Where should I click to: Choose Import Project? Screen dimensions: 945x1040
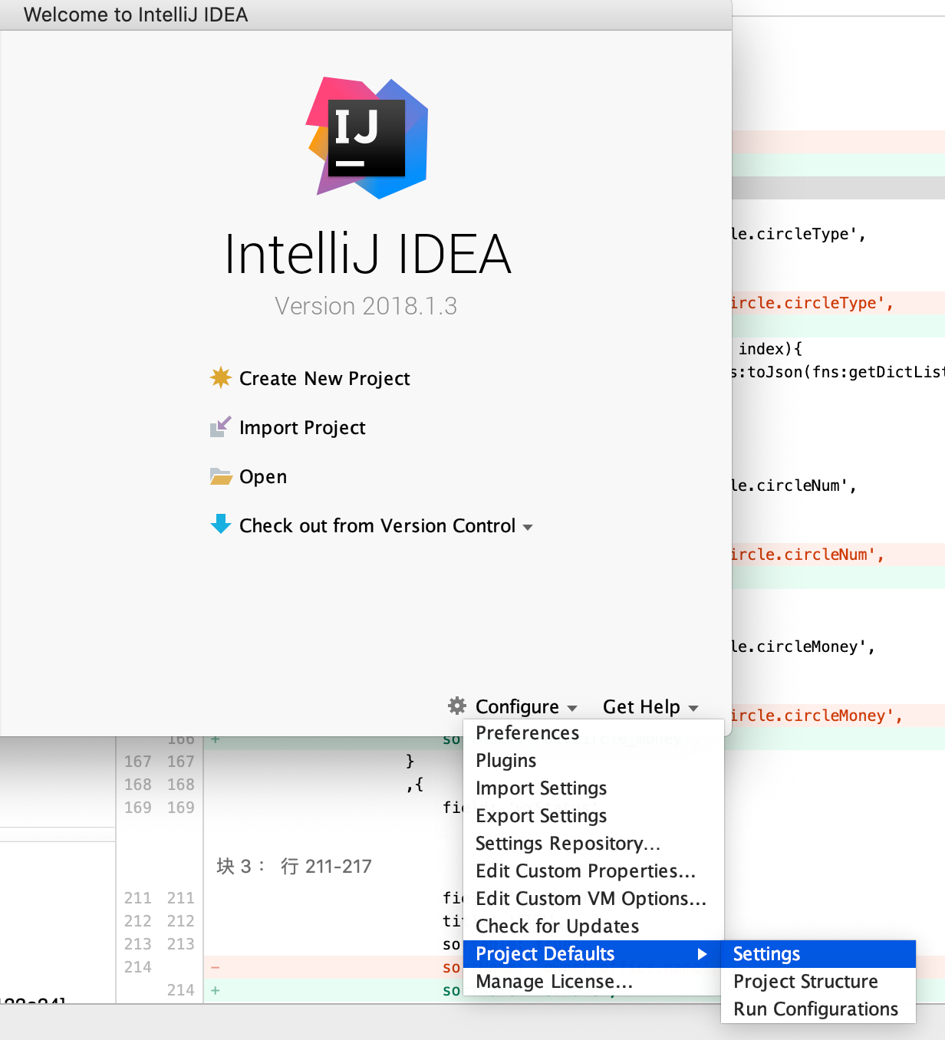(302, 427)
